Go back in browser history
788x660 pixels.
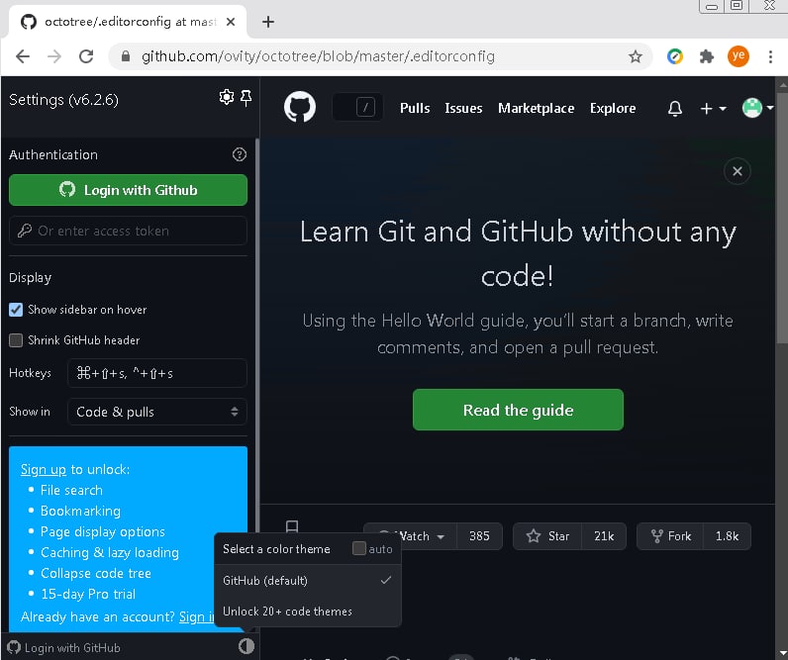(23, 56)
